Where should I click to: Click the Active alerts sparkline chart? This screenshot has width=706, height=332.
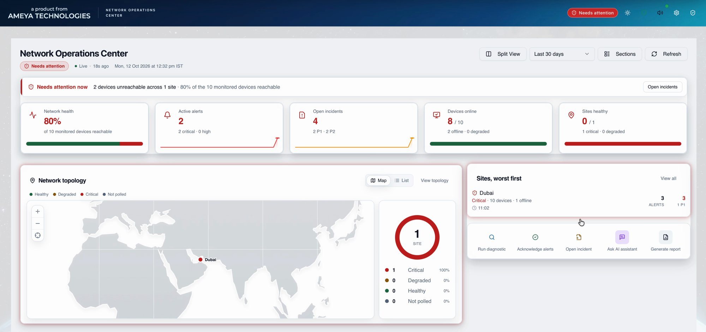pyautogui.click(x=220, y=142)
